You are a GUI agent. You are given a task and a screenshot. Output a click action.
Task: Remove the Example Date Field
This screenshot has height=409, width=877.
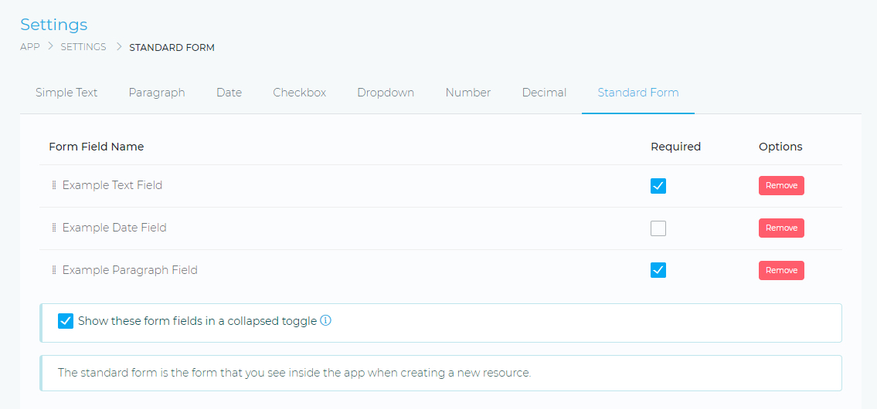[x=781, y=228]
